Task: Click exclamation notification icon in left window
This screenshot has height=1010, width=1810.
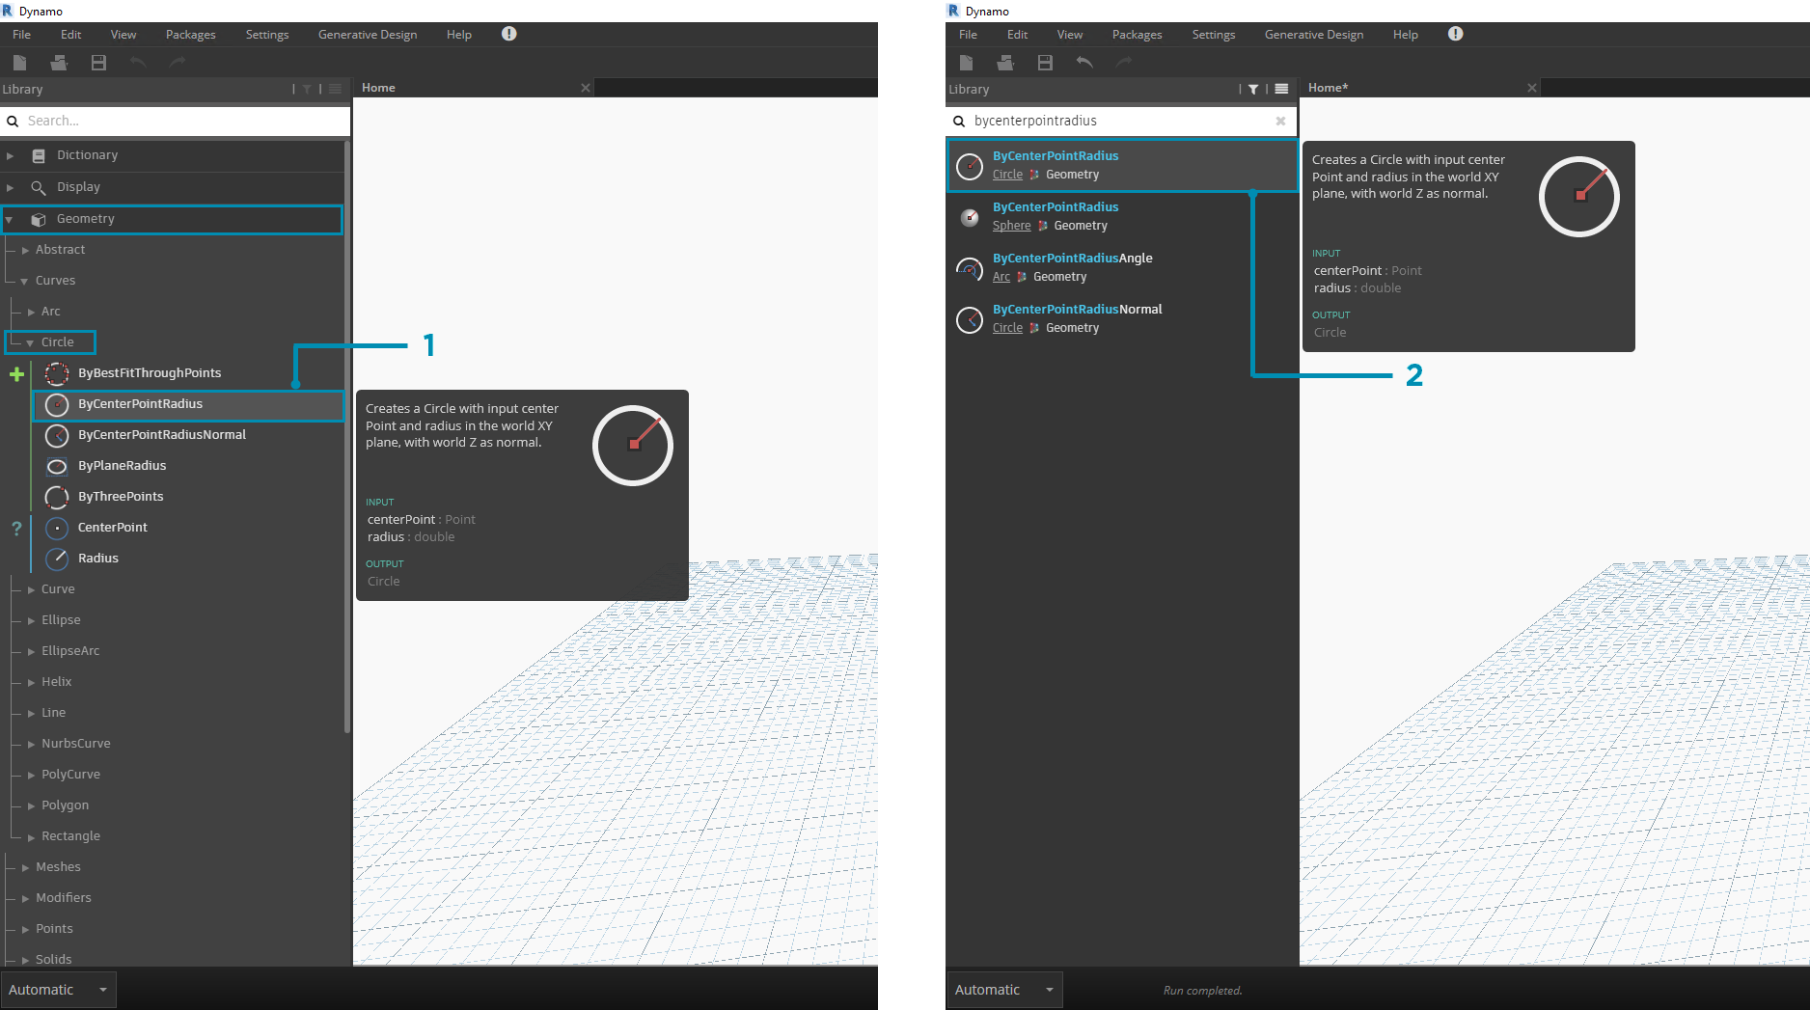Action: click(x=509, y=34)
